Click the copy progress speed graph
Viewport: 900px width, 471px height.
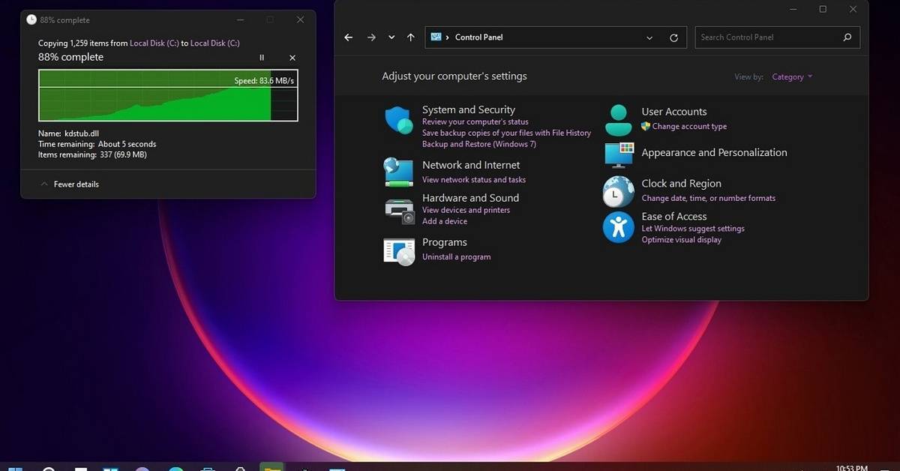[168, 95]
